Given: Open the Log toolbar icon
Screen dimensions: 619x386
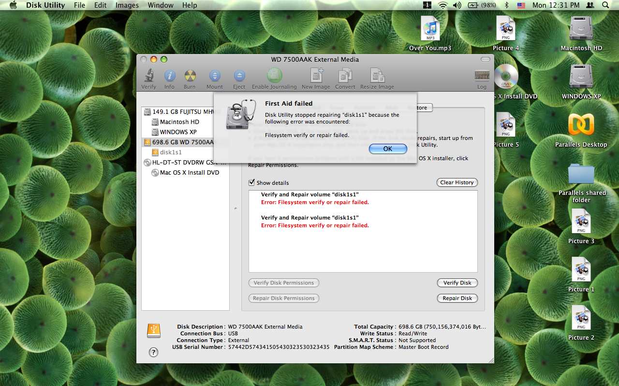Looking at the screenshot, I should [x=482, y=79].
